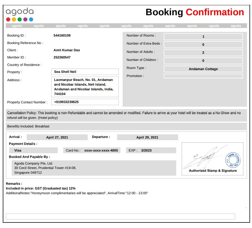Image resolution: width=252 pixels, height=228 pixels.
Task: Click departure date April 29, 2021
Action: coord(147,137)
